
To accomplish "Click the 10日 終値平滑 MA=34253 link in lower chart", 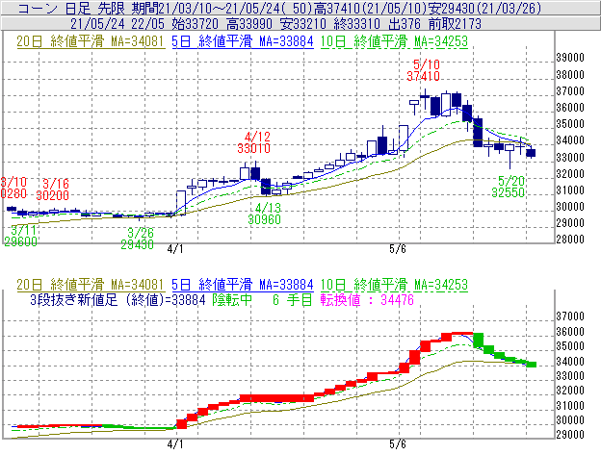I will (394, 285).
